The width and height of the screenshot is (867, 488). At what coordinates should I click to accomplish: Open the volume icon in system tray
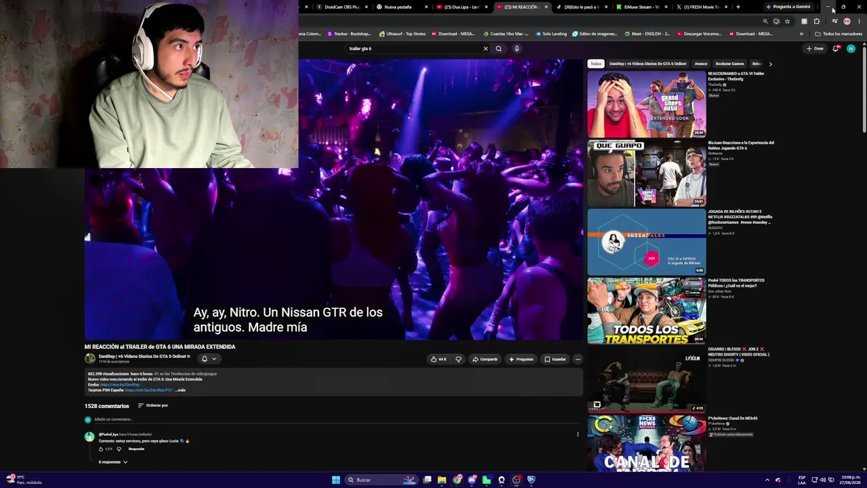click(822, 480)
